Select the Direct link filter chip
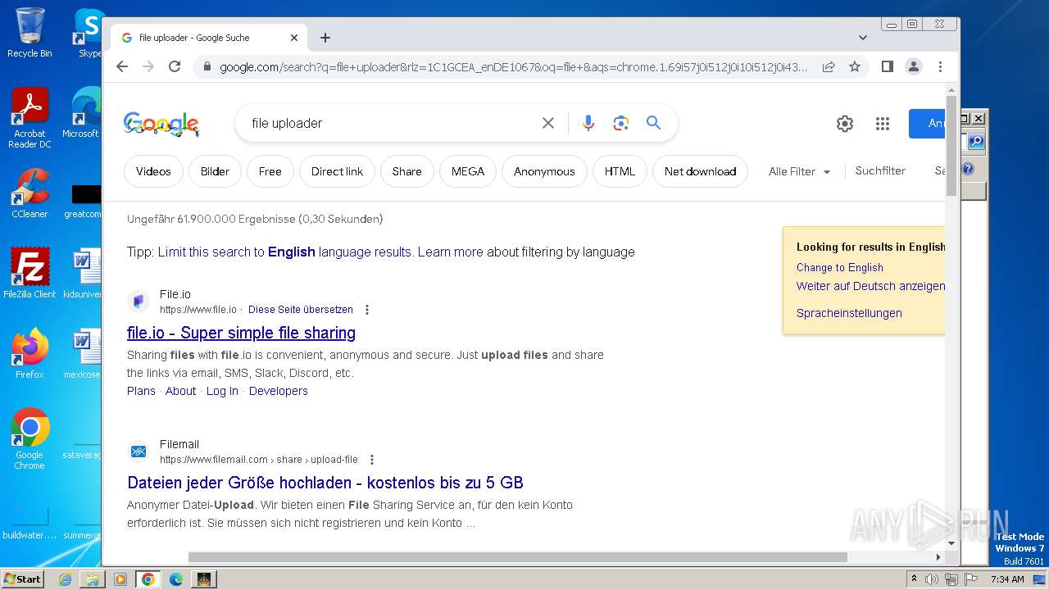1049x590 pixels. coord(337,171)
